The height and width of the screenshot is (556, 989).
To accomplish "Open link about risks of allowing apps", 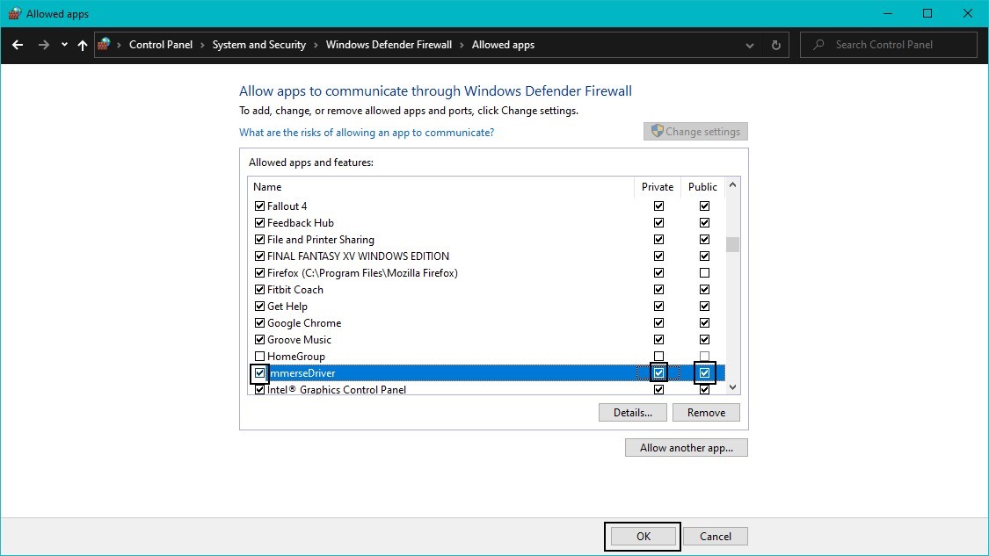I will [367, 133].
